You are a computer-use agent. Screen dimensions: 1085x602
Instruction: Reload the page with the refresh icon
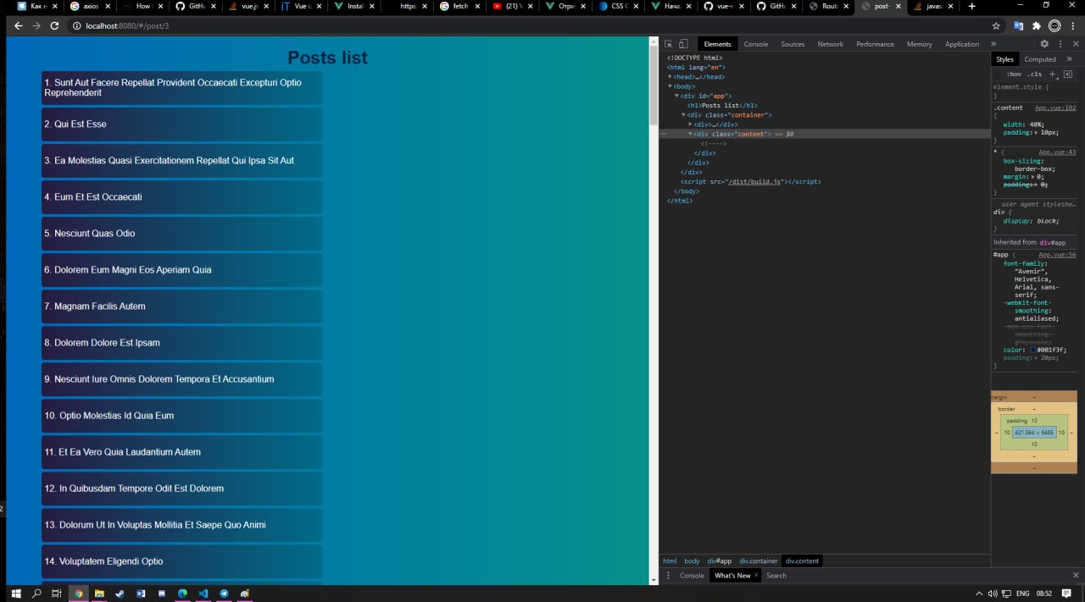pyautogui.click(x=54, y=26)
